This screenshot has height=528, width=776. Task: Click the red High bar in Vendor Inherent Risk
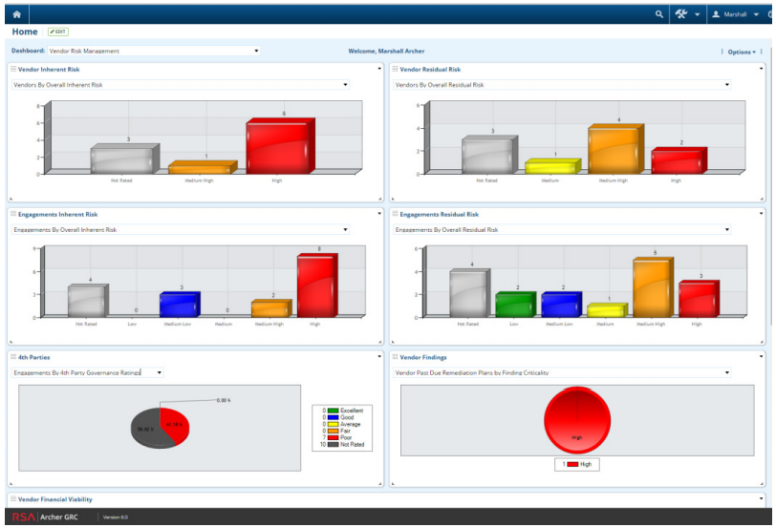(x=280, y=146)
